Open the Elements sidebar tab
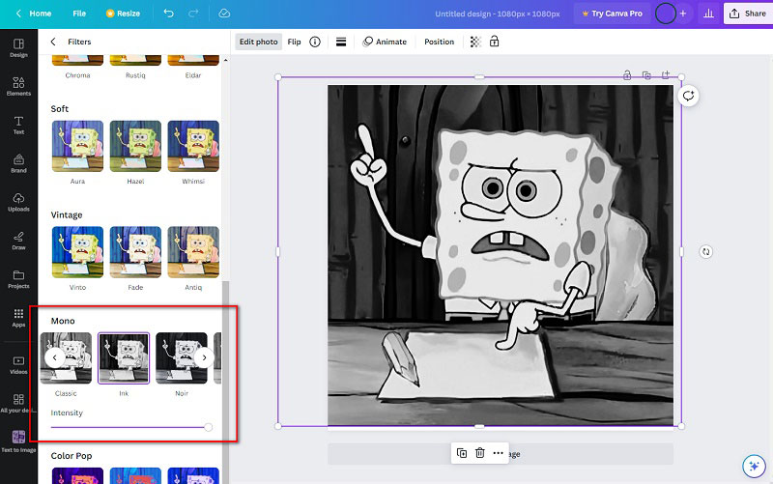Viewport: 773px width, 484px height. click(x=18, y=86)
